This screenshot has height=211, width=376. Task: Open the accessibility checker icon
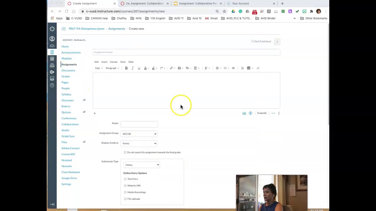point(251,113)
